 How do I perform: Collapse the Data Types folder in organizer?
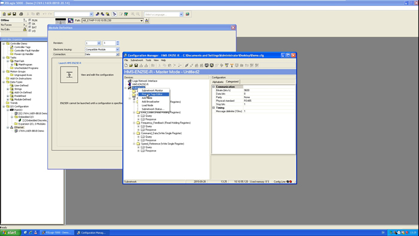(x=4, y=82)
